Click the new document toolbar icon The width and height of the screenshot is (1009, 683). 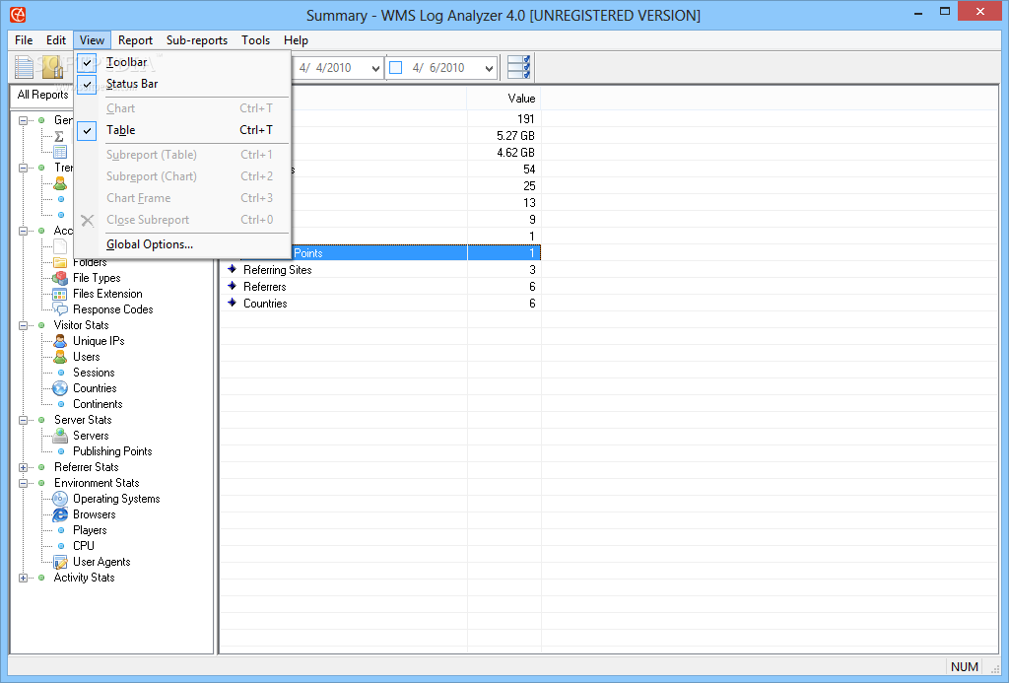click(25, 67)
